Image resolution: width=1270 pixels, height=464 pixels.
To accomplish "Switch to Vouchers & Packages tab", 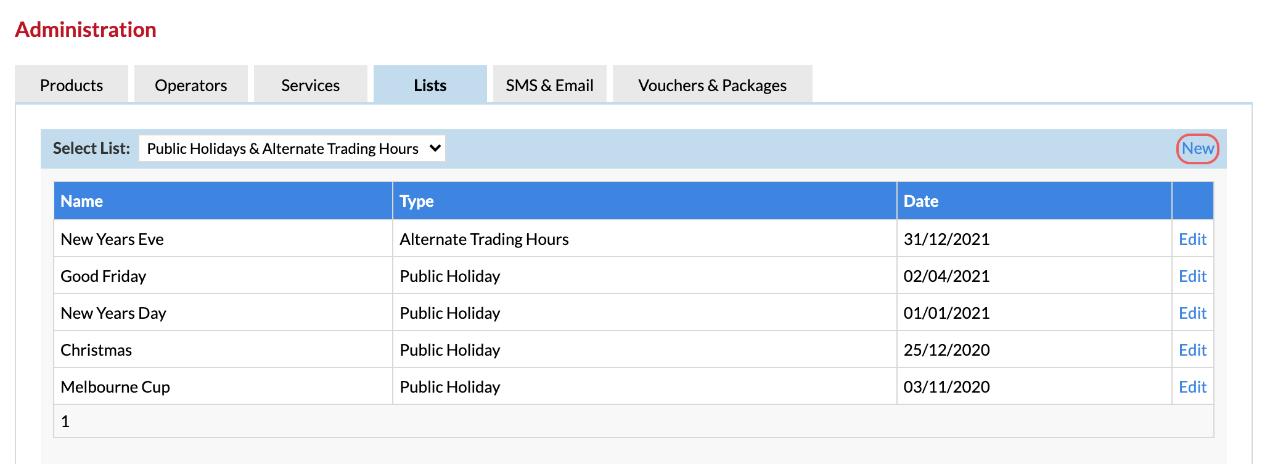I will [x=712, y=85].
